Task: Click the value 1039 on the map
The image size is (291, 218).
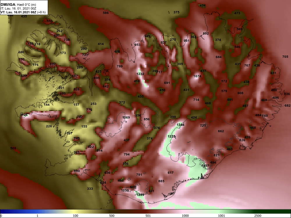Action: click(x=125, y=190)
